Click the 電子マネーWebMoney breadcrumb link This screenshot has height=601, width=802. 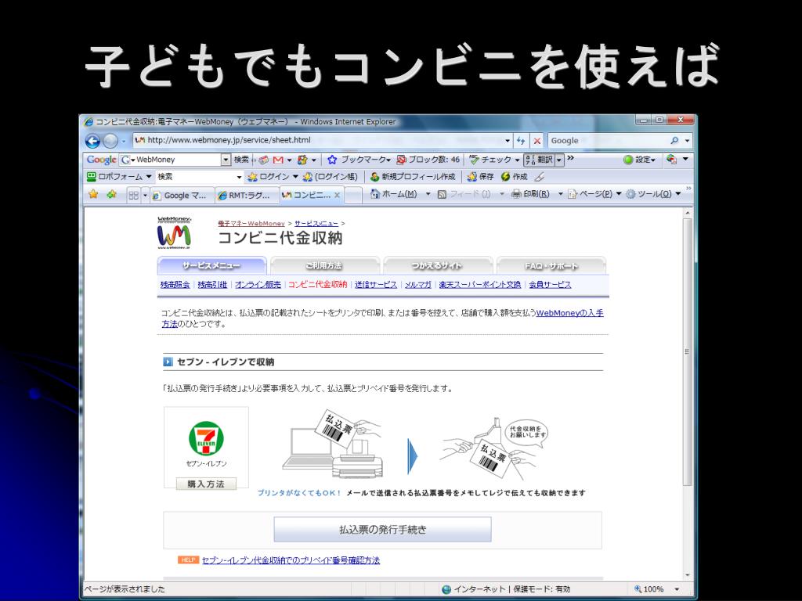coord(251,223)
